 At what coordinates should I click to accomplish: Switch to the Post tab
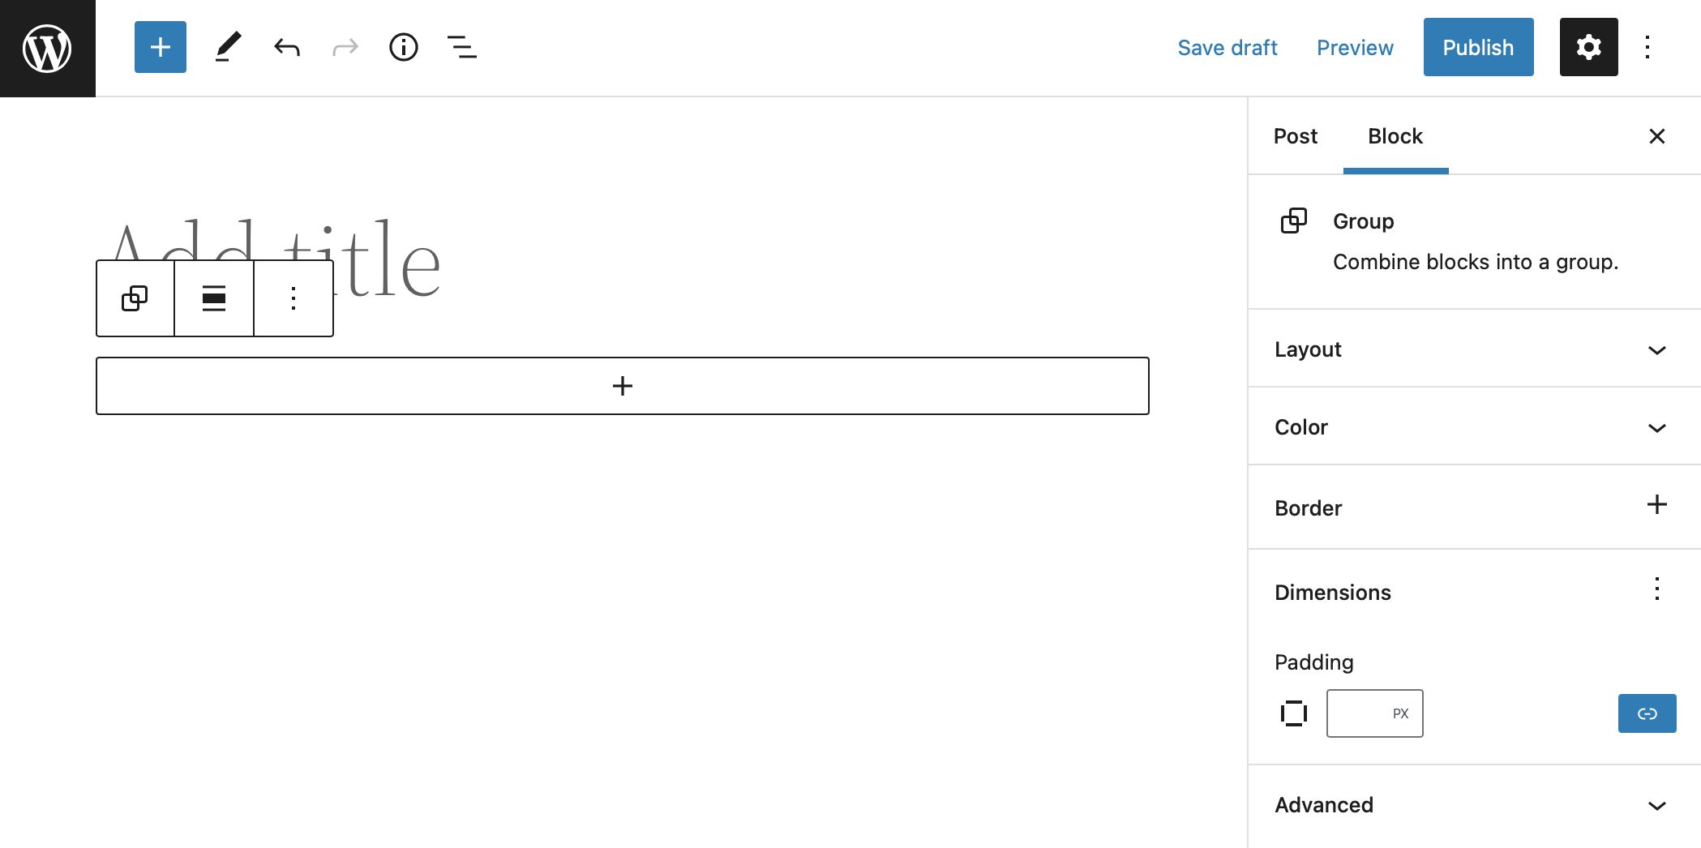tap(1295, 136)
